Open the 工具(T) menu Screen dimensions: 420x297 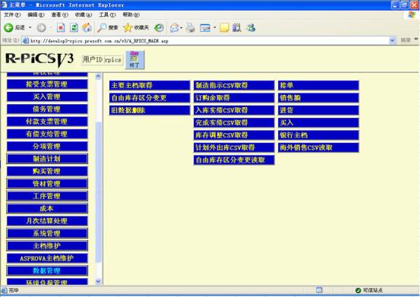point(107,14)
